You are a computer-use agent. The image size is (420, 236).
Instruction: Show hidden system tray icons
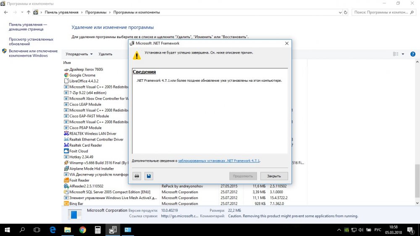click(339, 230)
